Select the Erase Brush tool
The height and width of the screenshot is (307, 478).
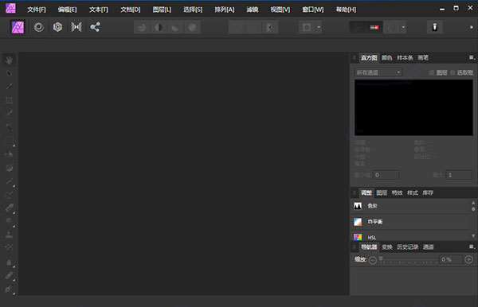pos(9,208)
